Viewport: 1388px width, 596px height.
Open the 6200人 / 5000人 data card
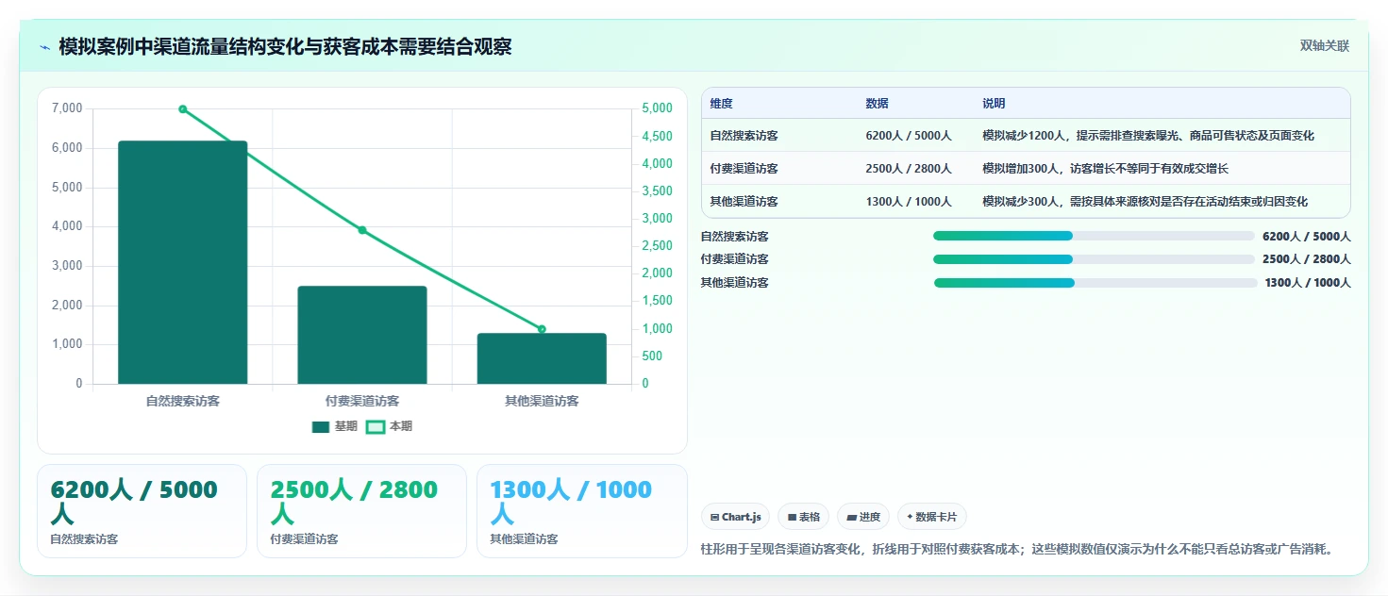[x=142, y=511]
